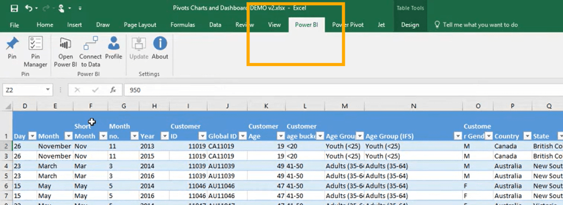Screen dimensions: 563x205
Task: Open the Month no. filter dropdown
Action: pos(134,136)
